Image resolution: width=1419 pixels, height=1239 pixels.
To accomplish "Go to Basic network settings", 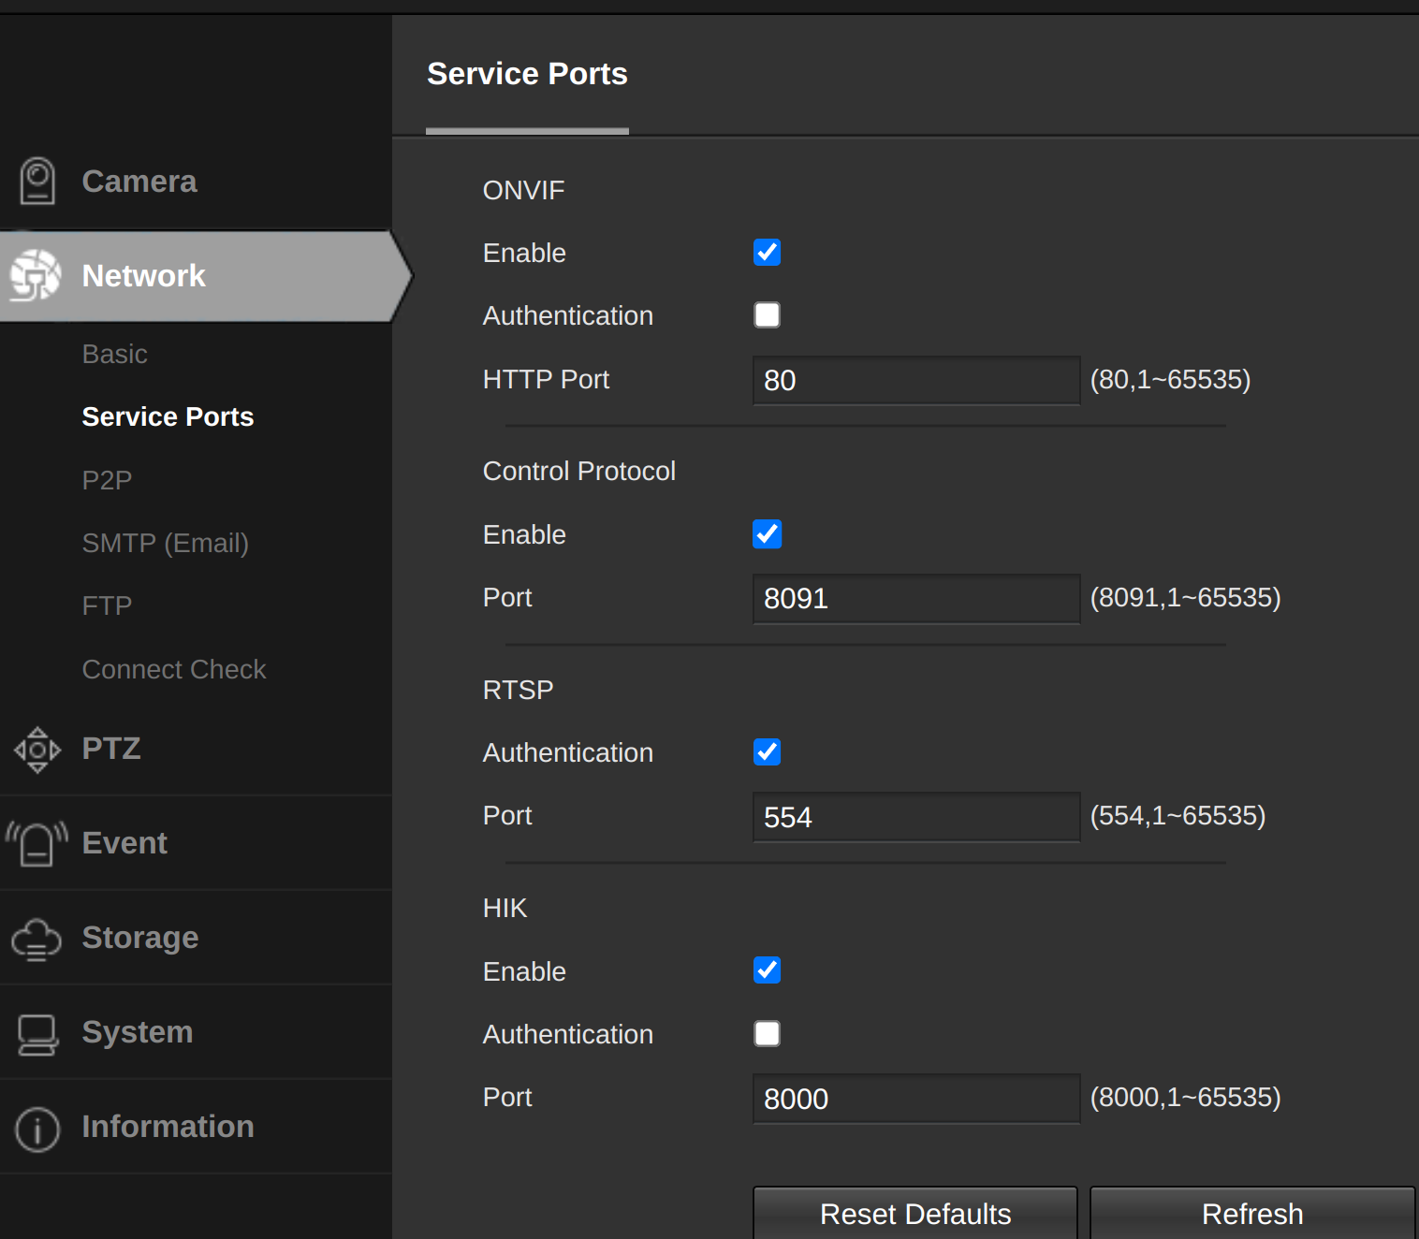I will pyautogui.click(x=115, y=355).
